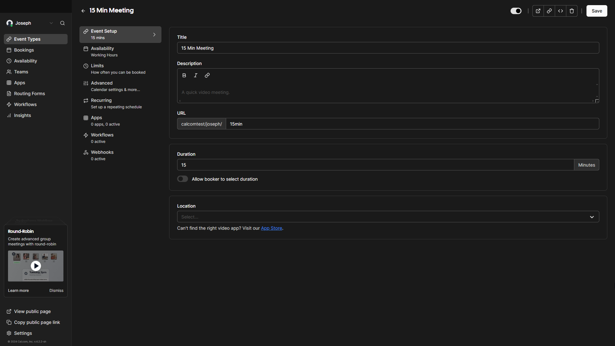
Task: Click the hyperlink insertion icon
Action: [x=207, y=75]
